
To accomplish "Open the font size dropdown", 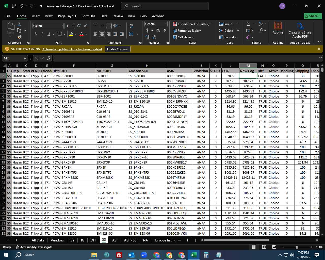I will tap(73, 26).
